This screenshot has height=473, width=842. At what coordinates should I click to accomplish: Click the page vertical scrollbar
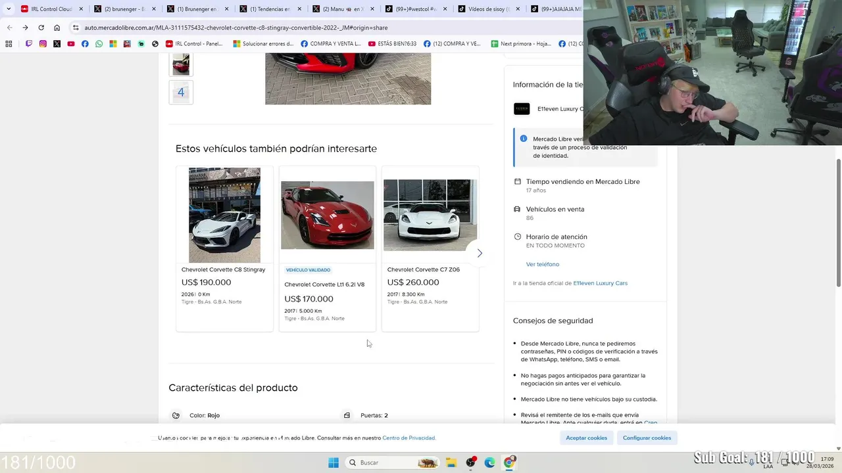pyautogui.click(x=838, y=223)
